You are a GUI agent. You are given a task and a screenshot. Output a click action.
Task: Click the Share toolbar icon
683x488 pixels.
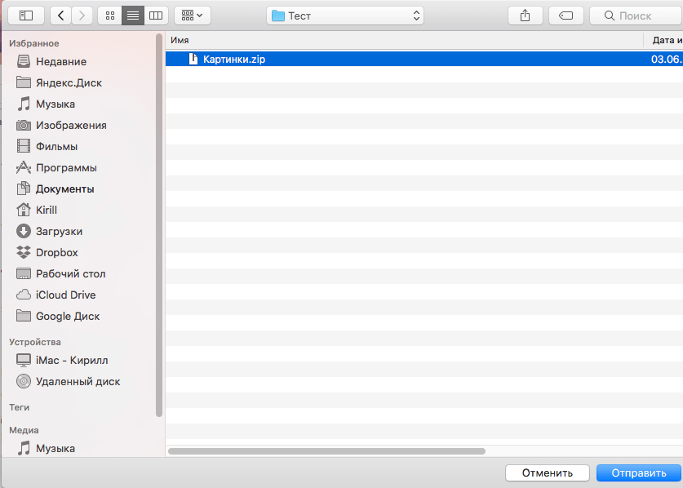point(525,16)
